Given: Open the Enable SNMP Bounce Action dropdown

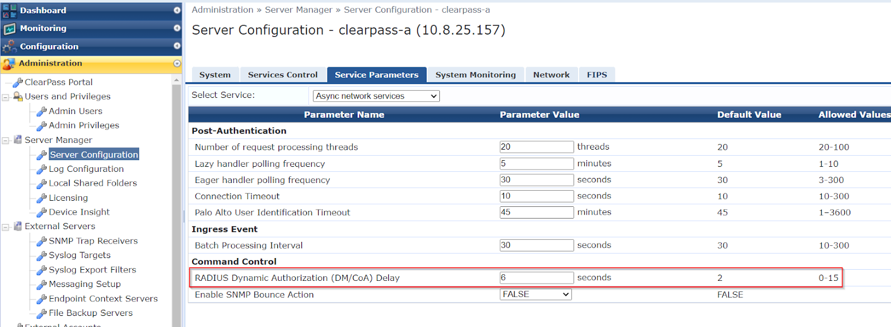Looking at the screenshot, I should point(536,295).
